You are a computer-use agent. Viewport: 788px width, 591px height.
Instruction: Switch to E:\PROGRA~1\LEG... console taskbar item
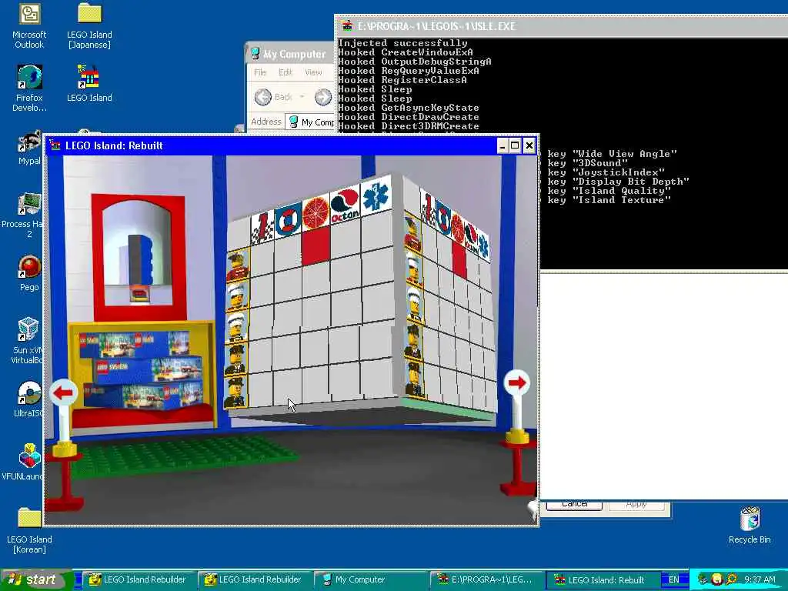point(487,579)
